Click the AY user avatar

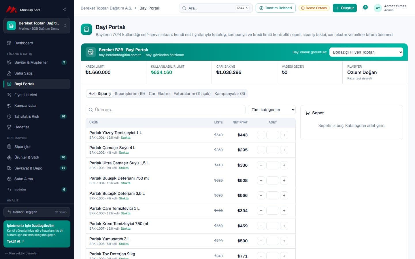tap(378, 8)
